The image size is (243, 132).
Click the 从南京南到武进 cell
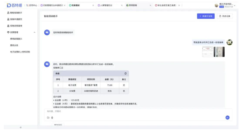[91, 91]
